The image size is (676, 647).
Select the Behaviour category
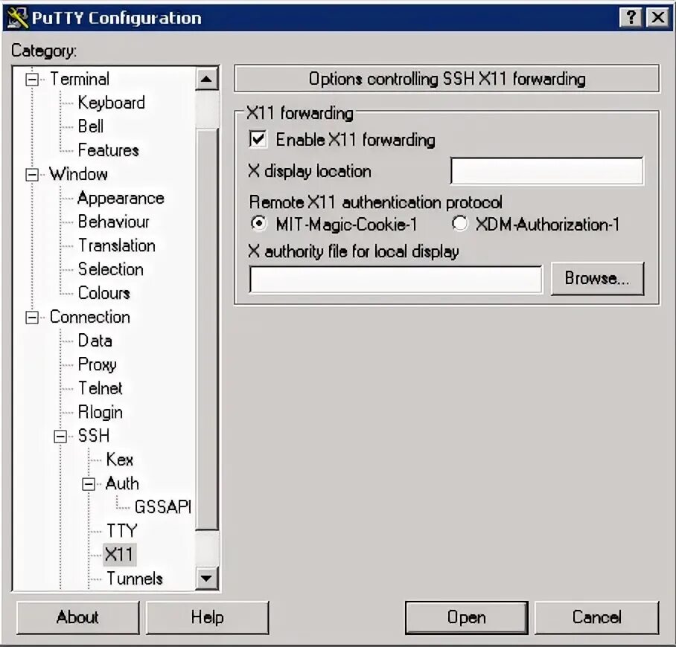pos(113,222)
